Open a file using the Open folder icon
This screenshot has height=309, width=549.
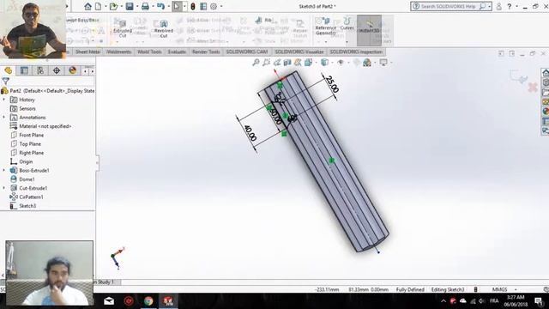pos(113,6)
